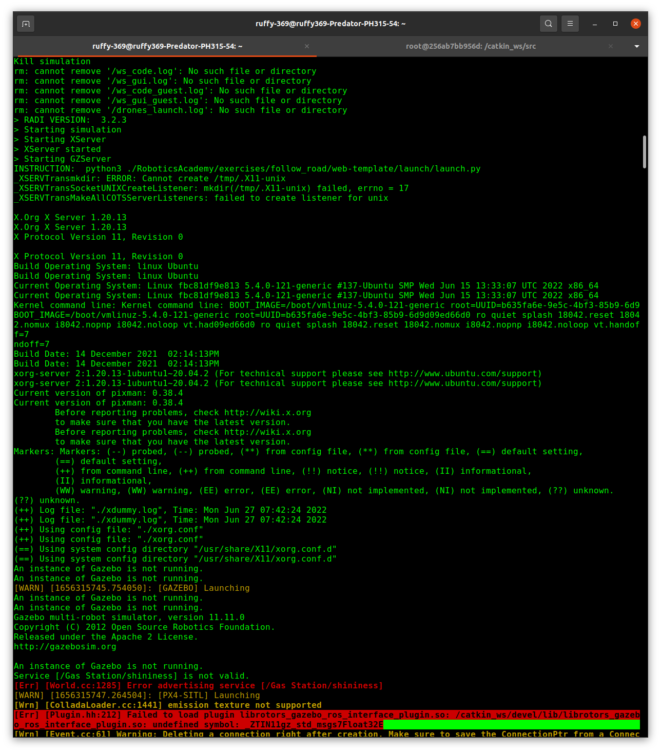Click the 'Starting GZServer' line

pos(63,159)
